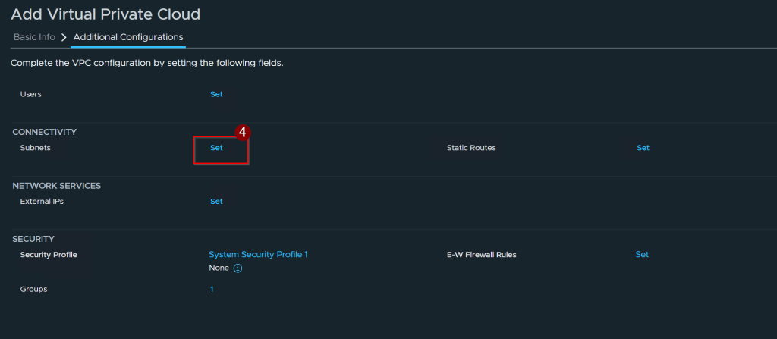777x339 pixels.
Task: Open Set link for External IPs
Action: pos(216,201)
